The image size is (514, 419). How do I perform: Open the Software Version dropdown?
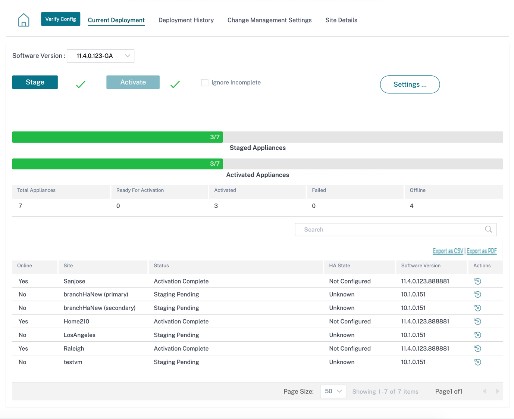pyautogui.click(x=100, y=56)
